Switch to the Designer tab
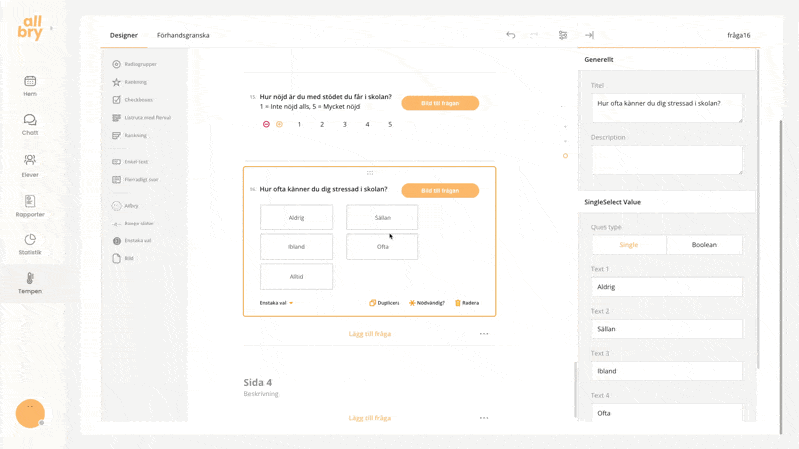 (x=124, y=35)
